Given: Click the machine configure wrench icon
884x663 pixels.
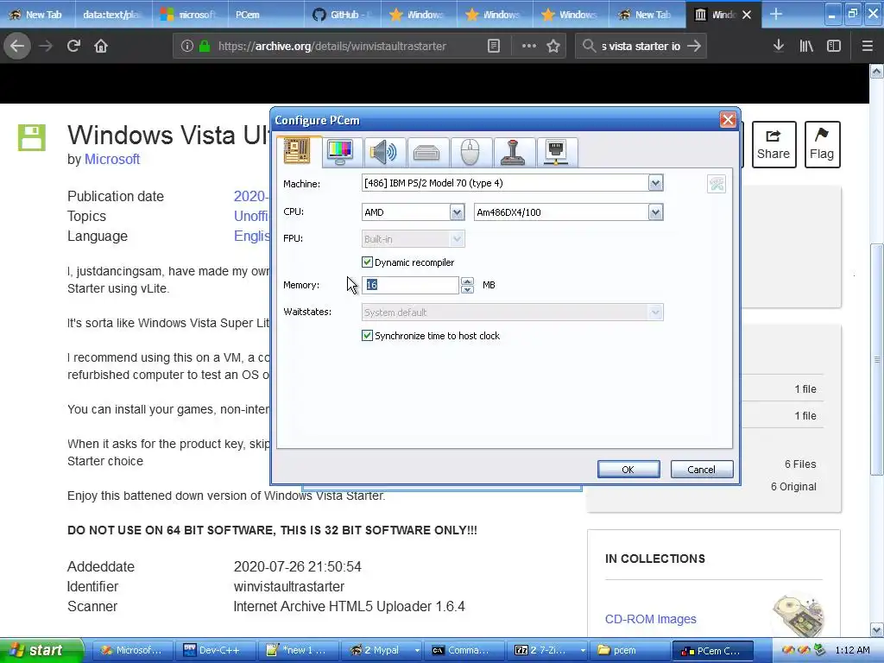Looking at the screenshot, I should (717, 184).
